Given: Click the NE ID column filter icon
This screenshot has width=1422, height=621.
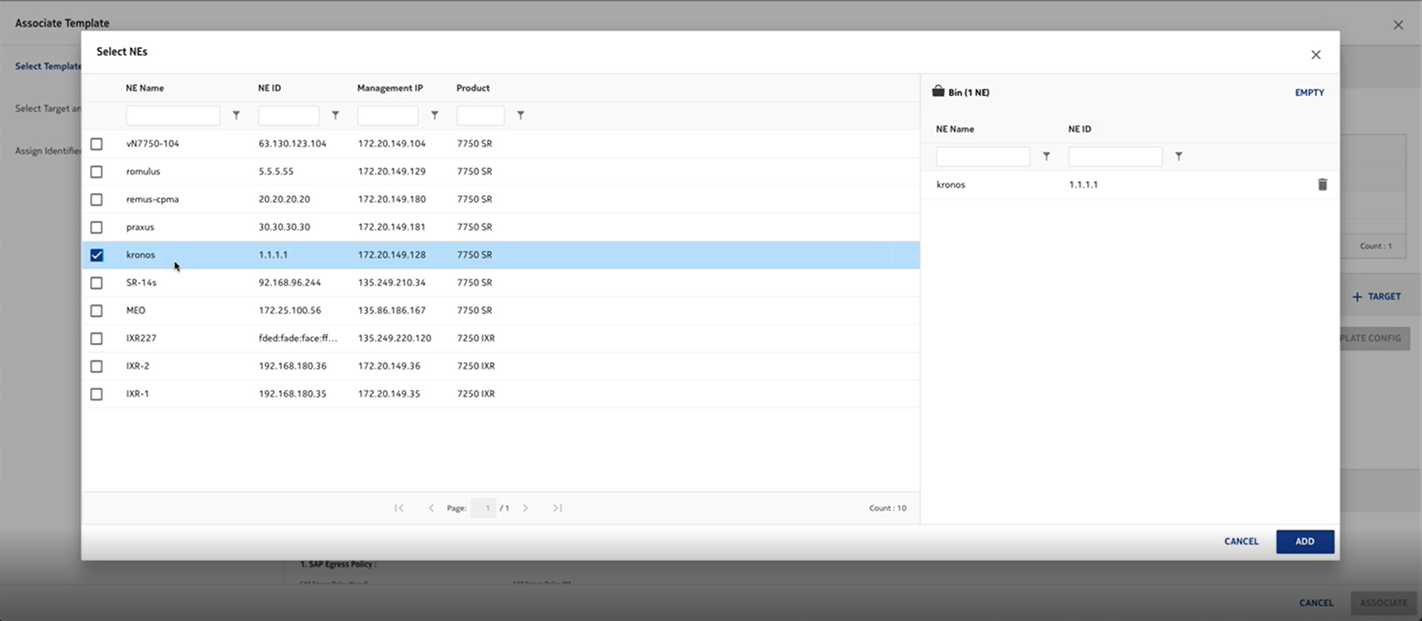Looking at the screenshot, I should [x=336, y=115].
